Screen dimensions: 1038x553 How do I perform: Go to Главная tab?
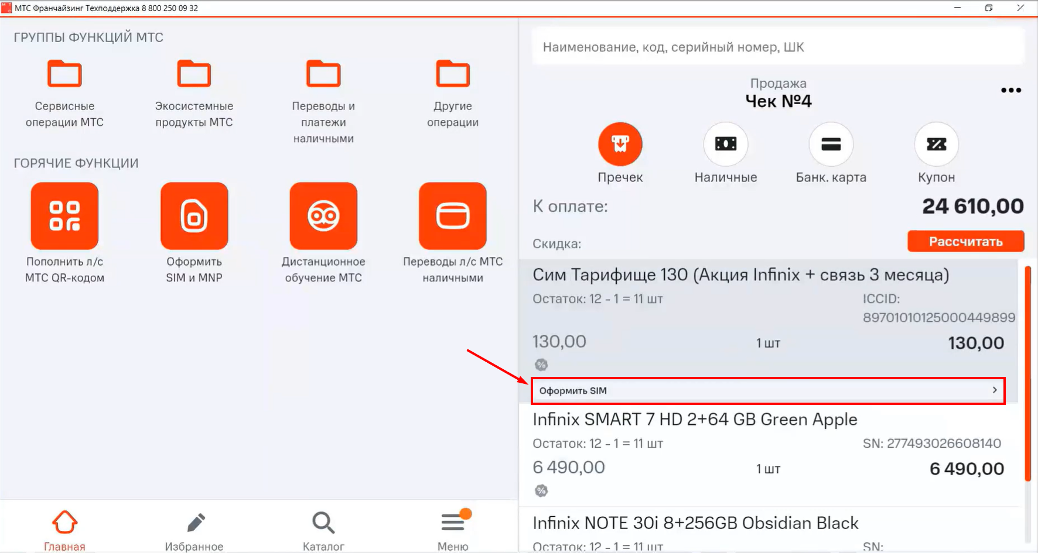point(64,530)
